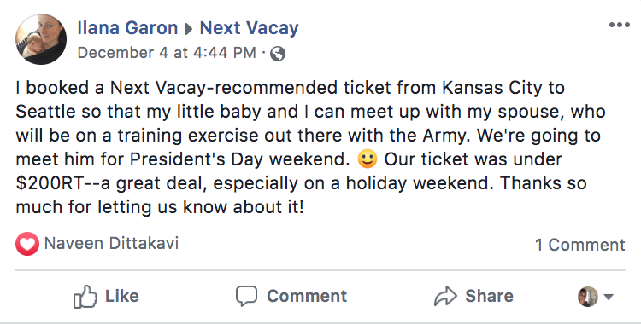The image size is (641, 324).
Task: Click the globe public privacy icon
Action: coord(278,54)
